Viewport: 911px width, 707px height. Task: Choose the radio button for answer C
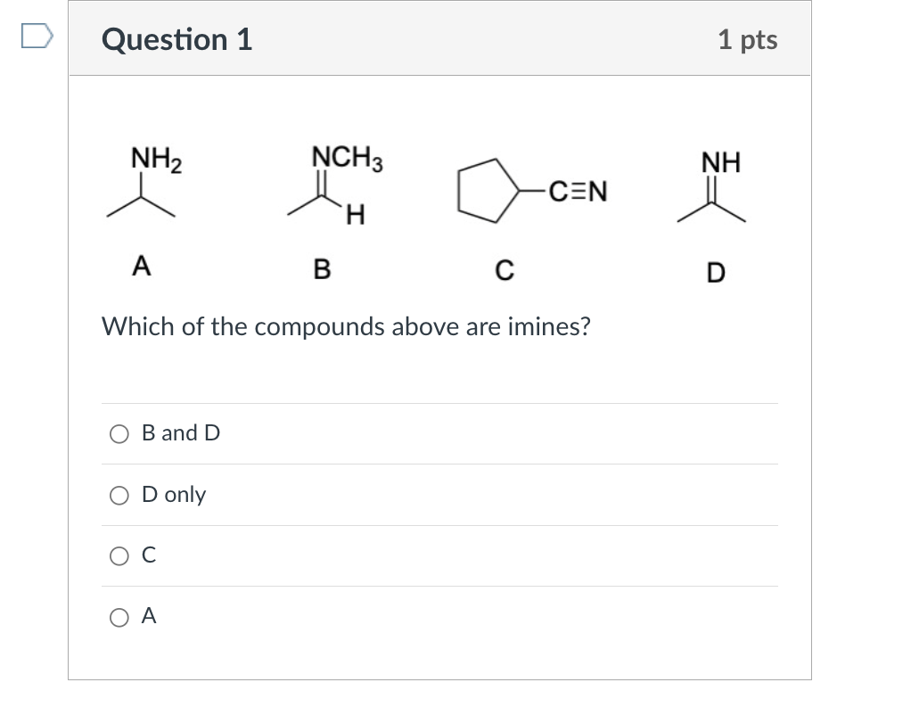tap(119, 556)
